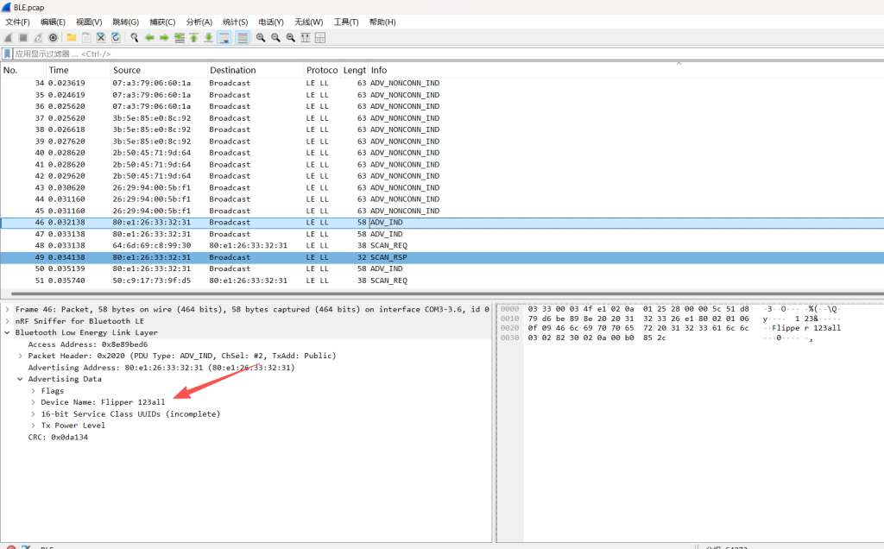Expand the Tx Power Level field
The width and height of the screenshot is (884, 549).
(x=33, y=426)
